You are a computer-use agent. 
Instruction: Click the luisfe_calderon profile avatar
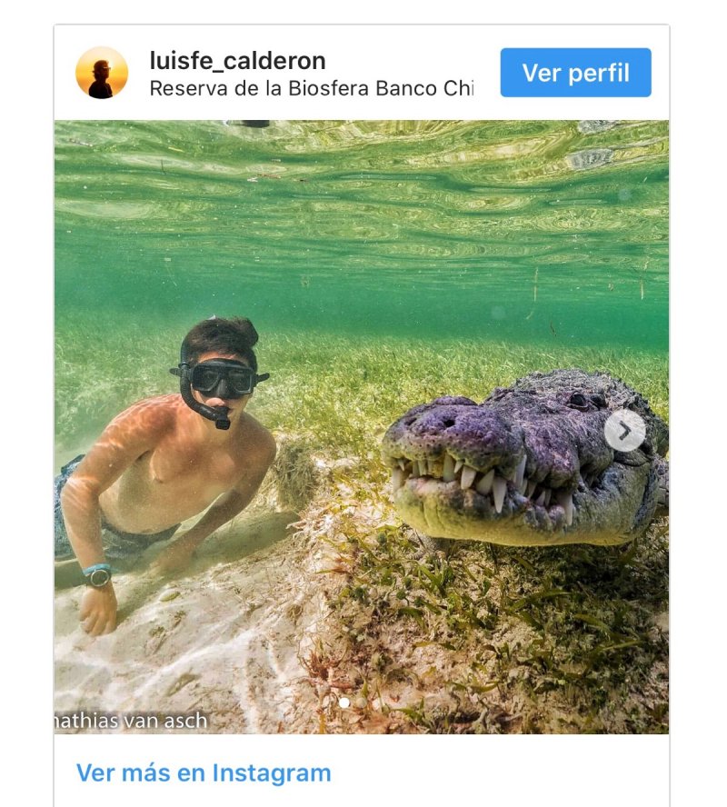pyautogui.click(x=102, y=73)
